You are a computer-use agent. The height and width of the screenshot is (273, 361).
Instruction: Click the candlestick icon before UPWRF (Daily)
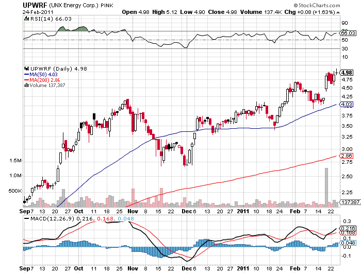tap(26, 69)
